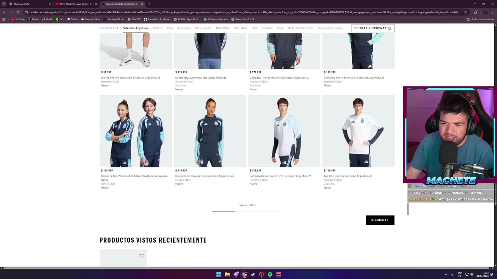The image size is (497, 279).
Task: Show hidden system tray icons
Action: click(446, 274)
